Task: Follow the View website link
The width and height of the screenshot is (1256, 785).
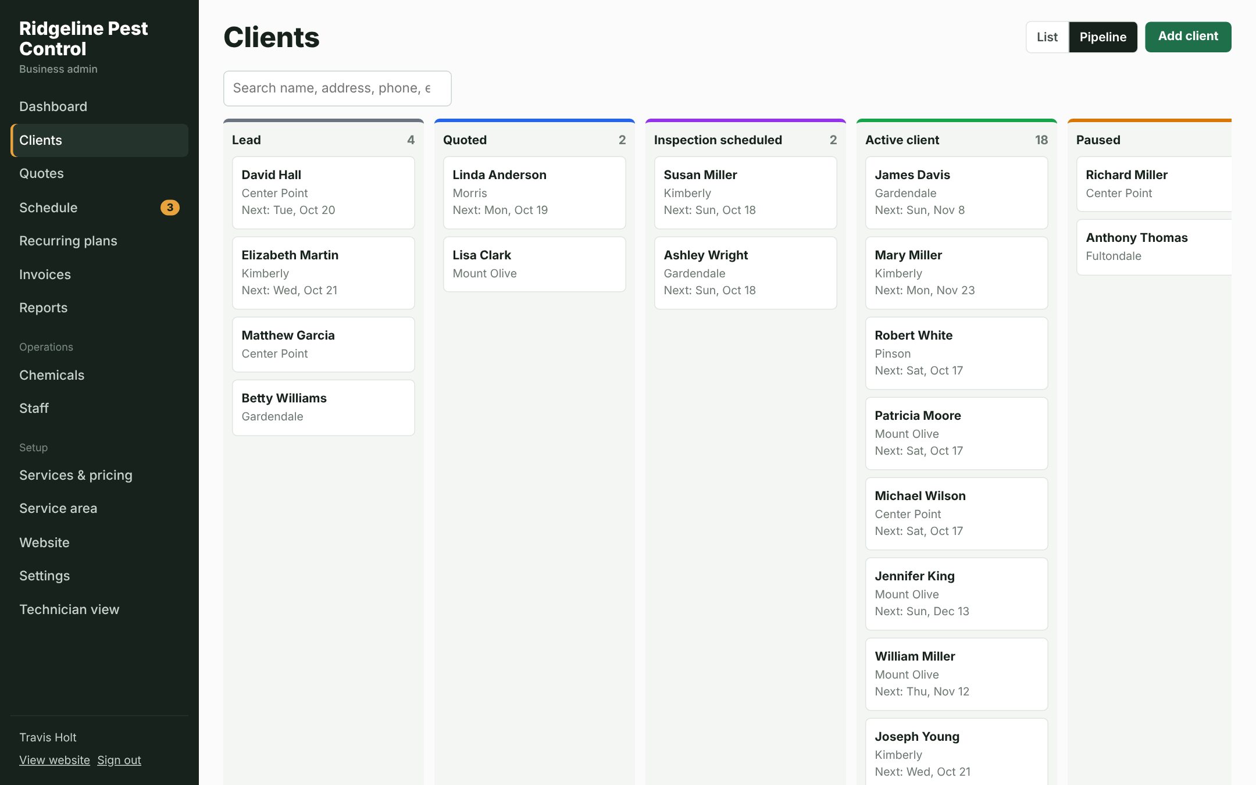Action: 55,760
